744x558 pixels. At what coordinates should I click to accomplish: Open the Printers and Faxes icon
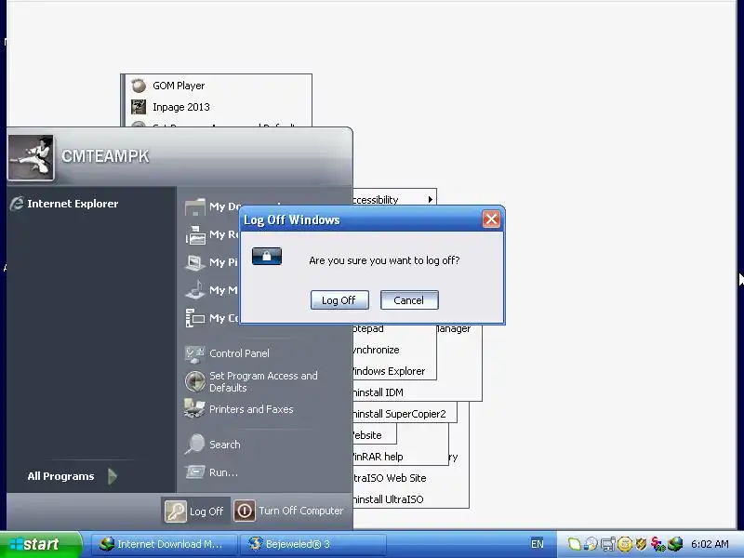(194, 409)
